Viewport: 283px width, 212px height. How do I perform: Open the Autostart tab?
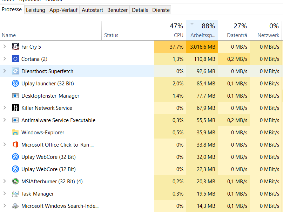click(92, 10)
